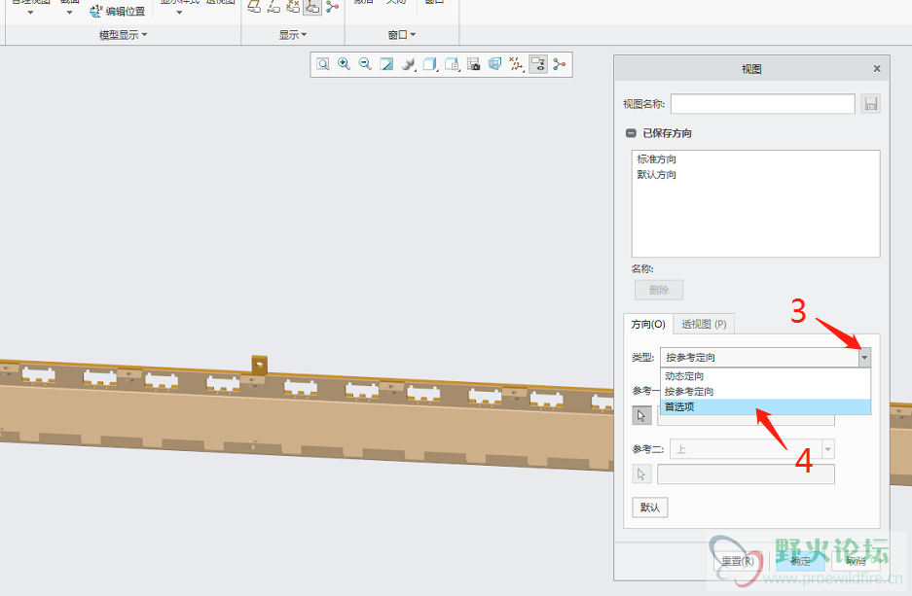Toggle plane display icon in ribbon

point(254,7)
